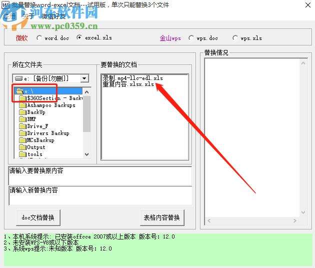Click the 替换情况 results scroll up arrow
Screen dimensions: 315x268
point(303,63)
